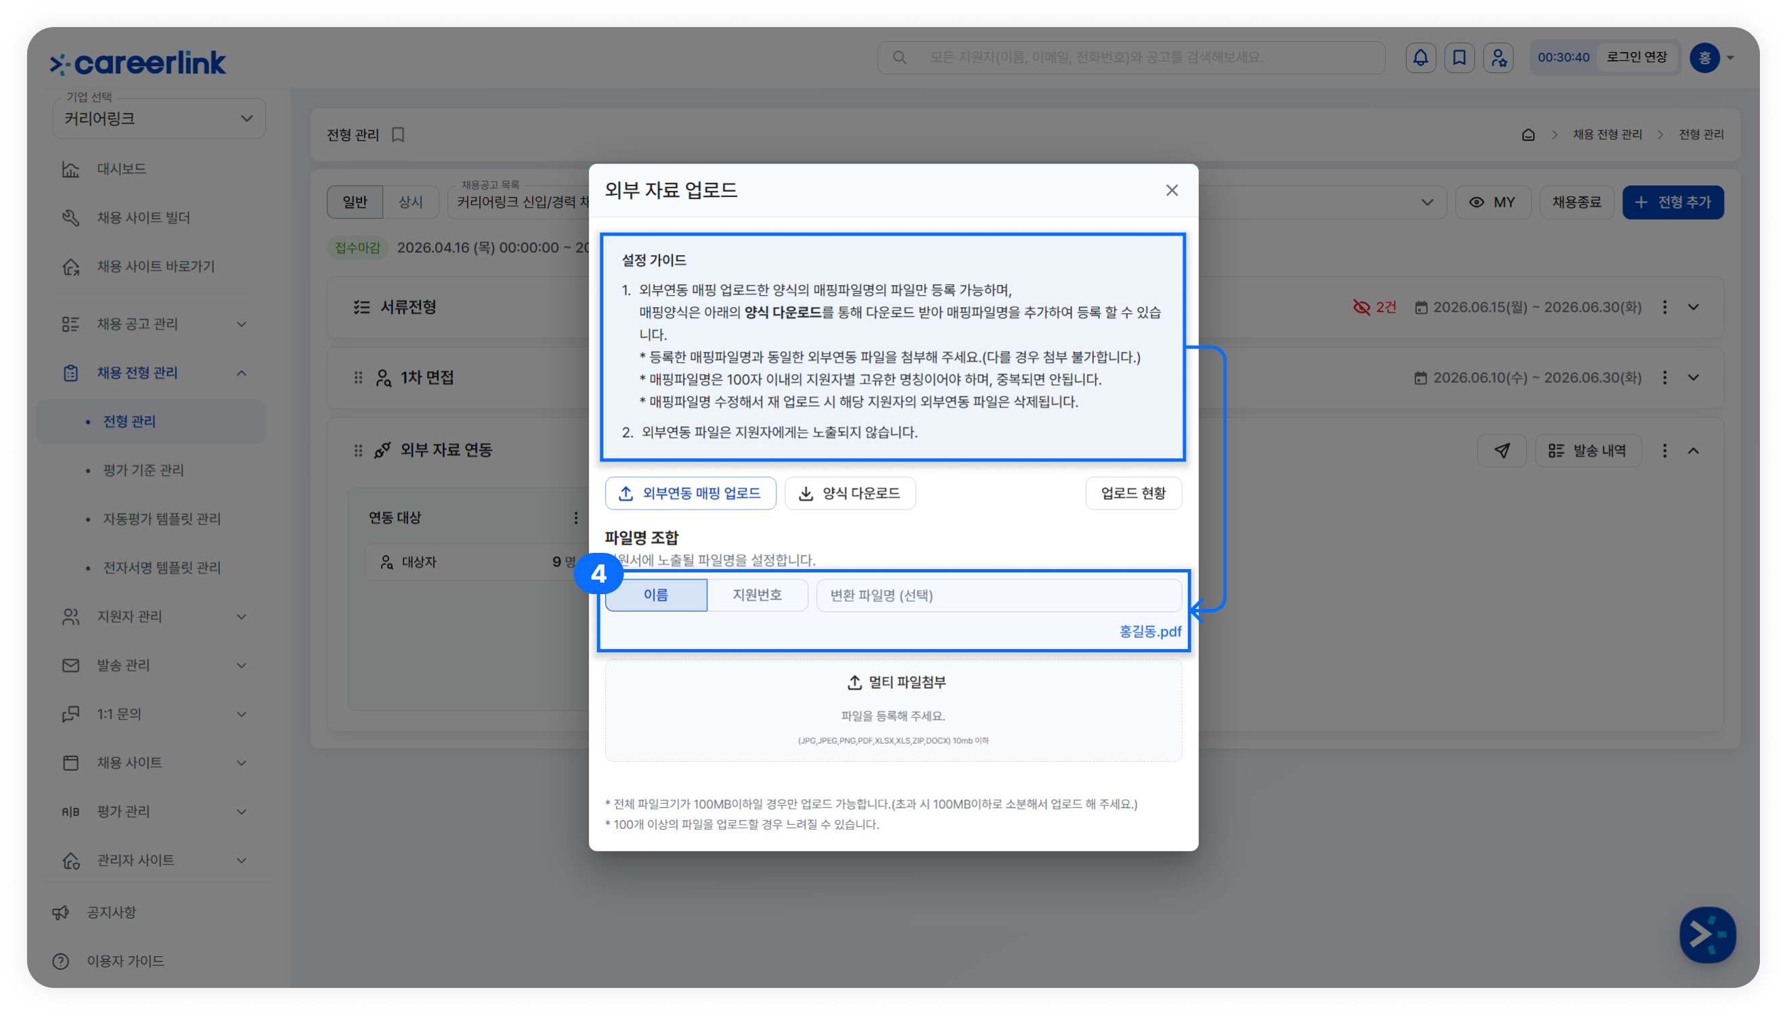This screenshot has width=1787, height=1015.
Task: Switch to the 일반 tab
Action: (355, 203)
